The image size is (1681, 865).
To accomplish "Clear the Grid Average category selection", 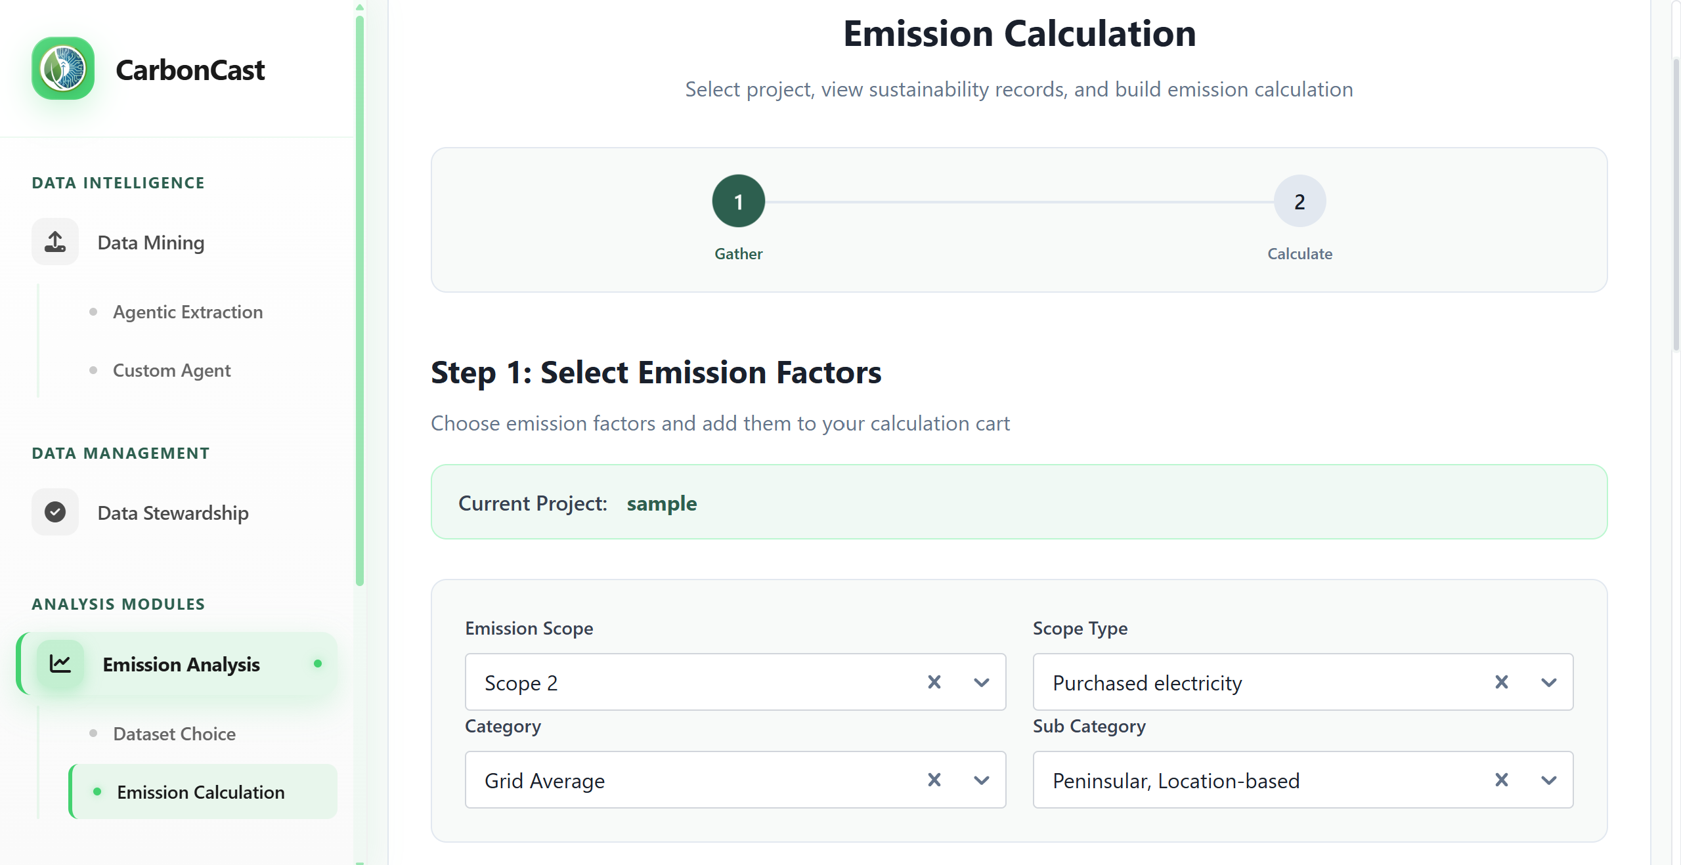I will click(934, 780).
